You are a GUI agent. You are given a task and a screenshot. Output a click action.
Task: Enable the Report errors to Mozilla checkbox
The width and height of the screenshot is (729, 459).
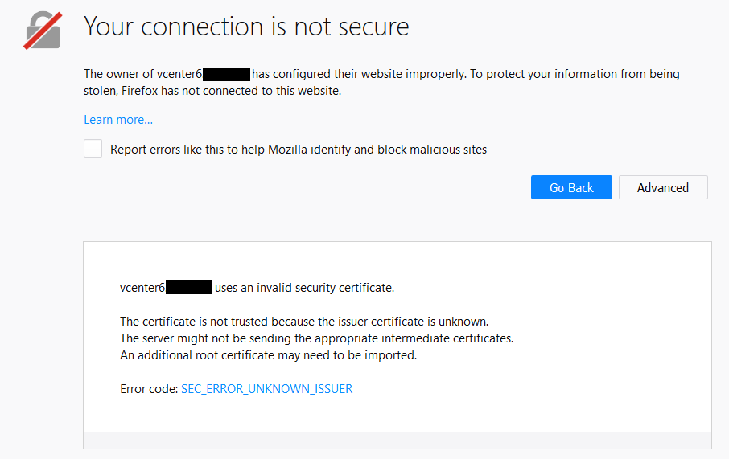point(93,149)
